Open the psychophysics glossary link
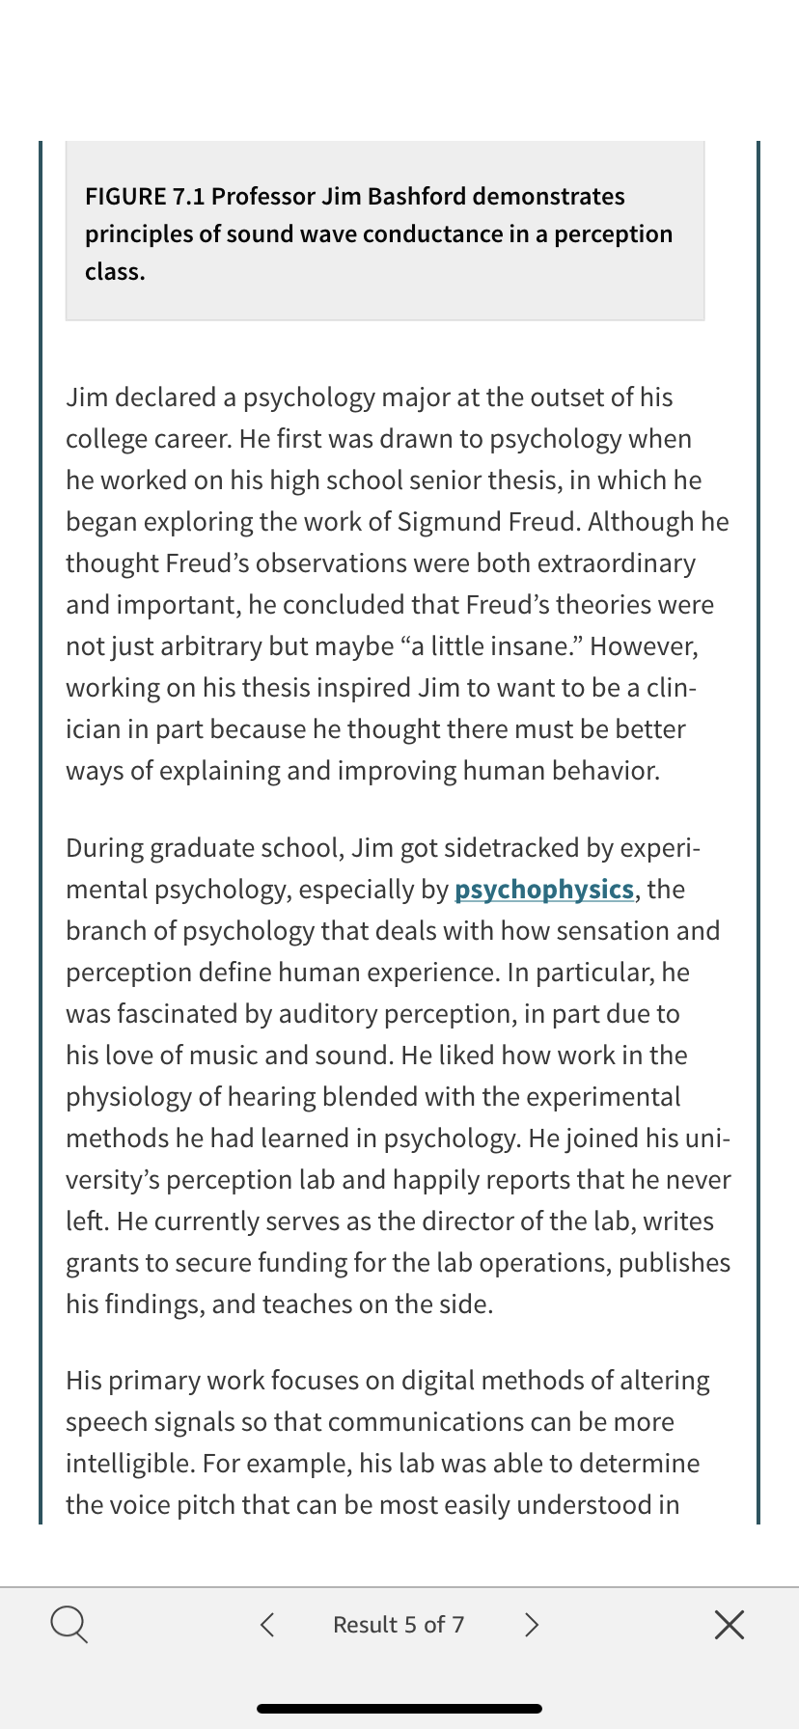This screenshot has height=1729, width=799. tap(544, 889)
